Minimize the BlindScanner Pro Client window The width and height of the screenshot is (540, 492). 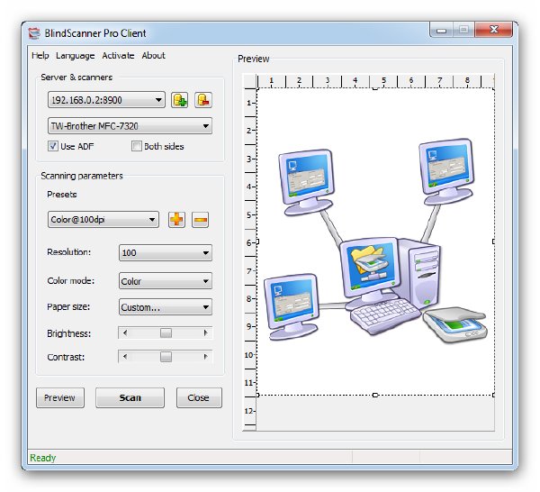tap(442, 30)
